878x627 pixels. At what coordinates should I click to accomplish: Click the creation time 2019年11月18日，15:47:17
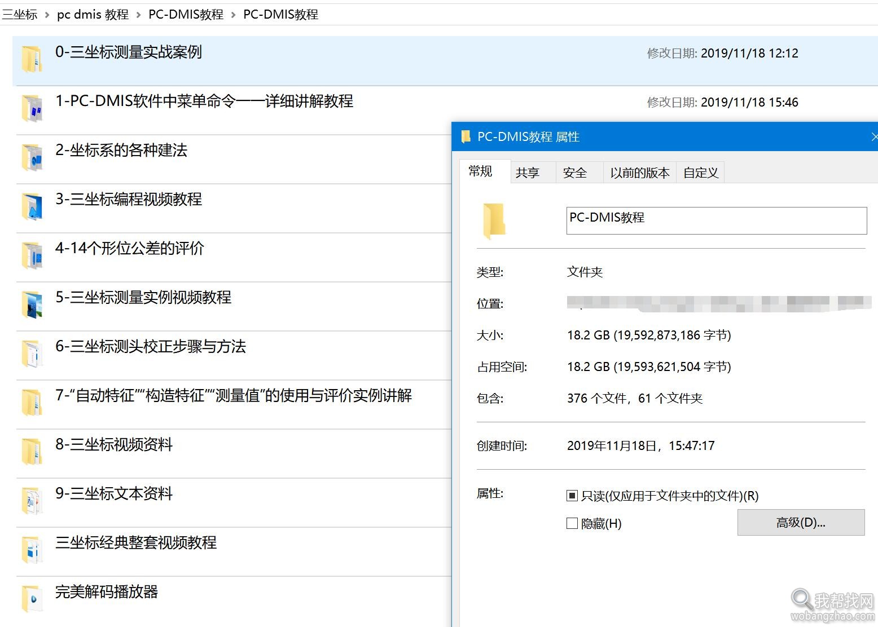click(641, 446)
